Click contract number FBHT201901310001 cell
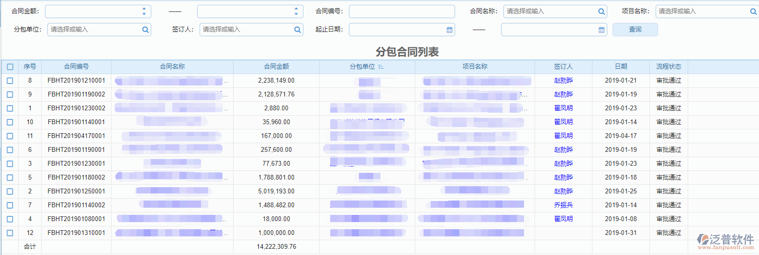Viewport: 759px width, 255px height. tap(76, 233)
